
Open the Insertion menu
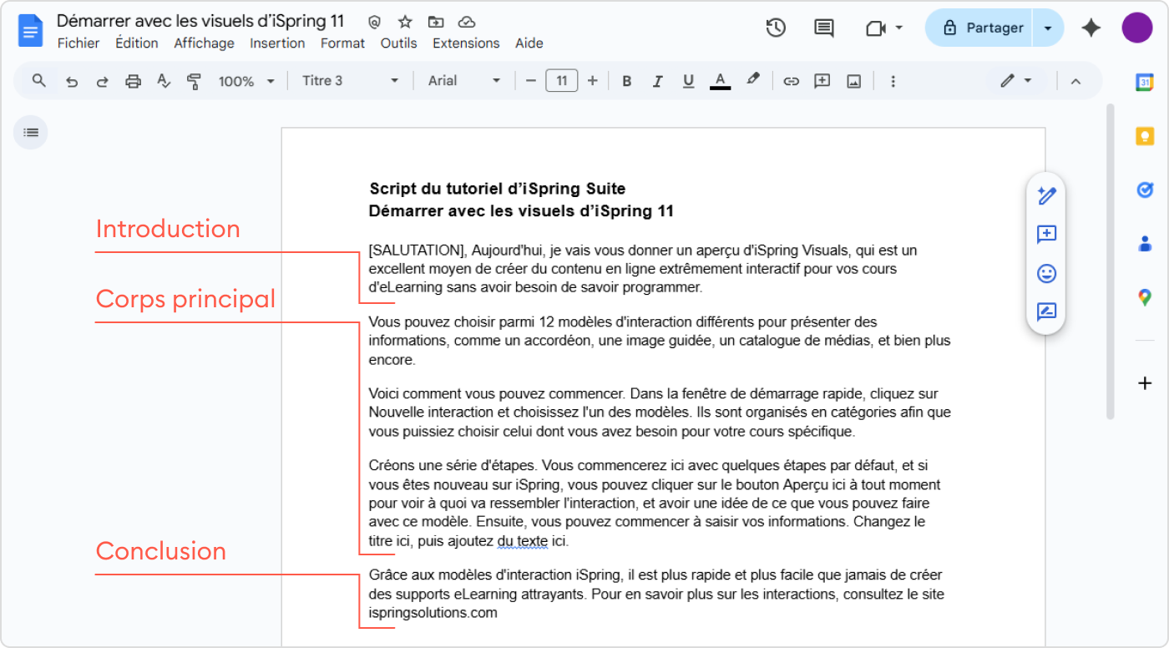277,43
